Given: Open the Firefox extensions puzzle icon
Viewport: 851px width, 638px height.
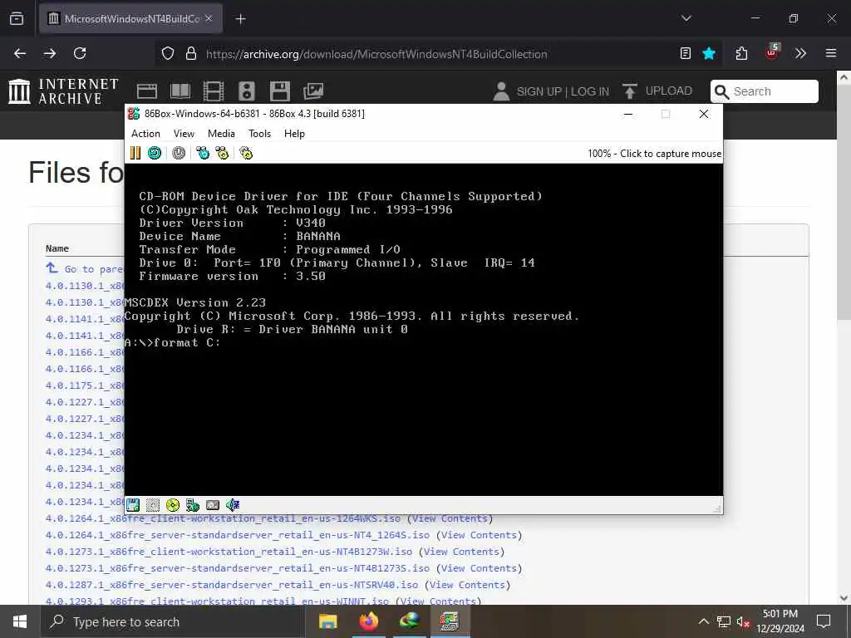Looking at the screenshot, I should [x=741, y=53].
